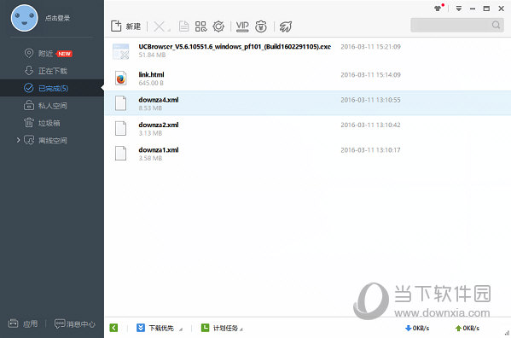511x338 pixels.
Task: Click the QR code grid icon
Action: point(200,26)
